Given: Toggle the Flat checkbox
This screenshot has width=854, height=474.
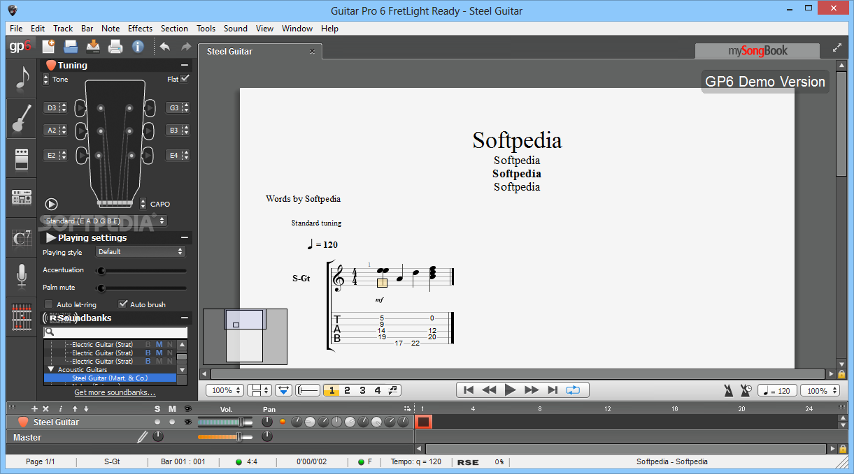Looking at the screenshot, I should (x=185, y=79).
